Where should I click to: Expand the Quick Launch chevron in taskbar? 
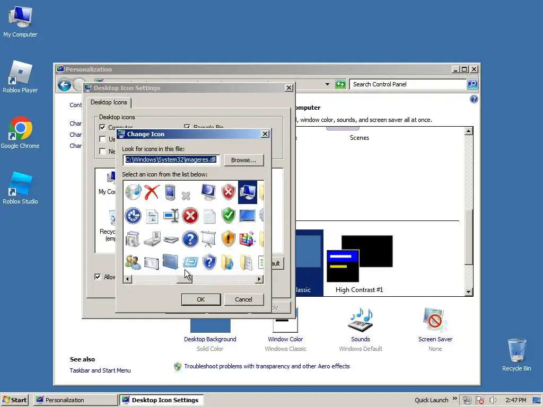(454, 399)
